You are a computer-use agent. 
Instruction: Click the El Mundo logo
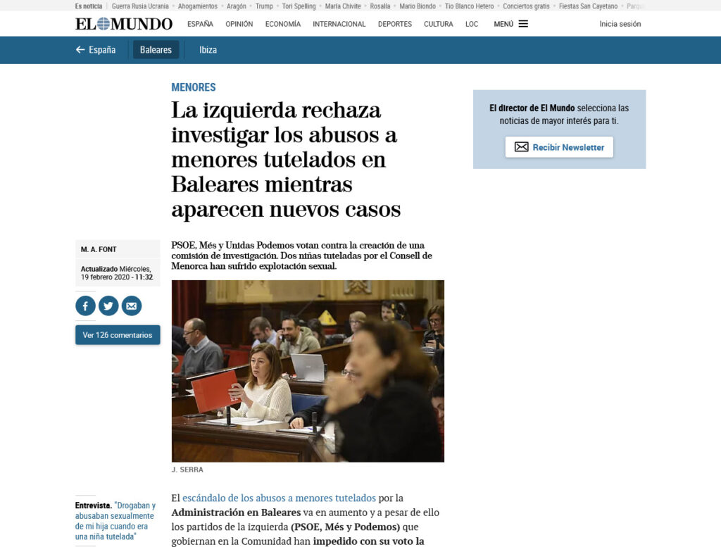click(x=124, y=24)
